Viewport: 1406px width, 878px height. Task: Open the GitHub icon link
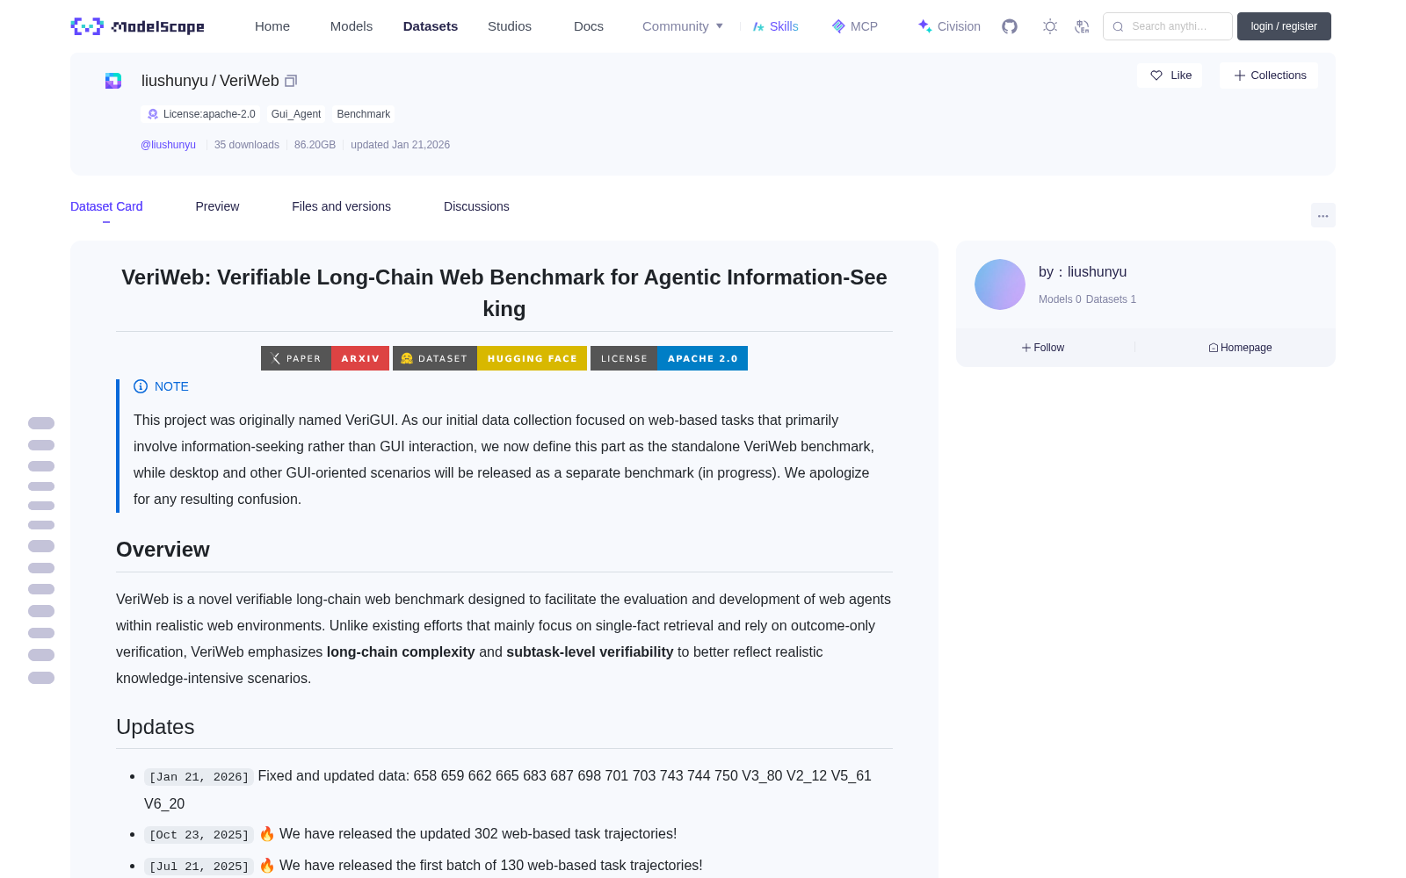pos(1010,26)
